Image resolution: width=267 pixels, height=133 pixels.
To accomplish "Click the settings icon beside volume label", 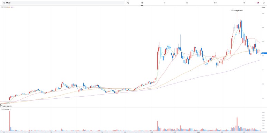I will [11, 109].
